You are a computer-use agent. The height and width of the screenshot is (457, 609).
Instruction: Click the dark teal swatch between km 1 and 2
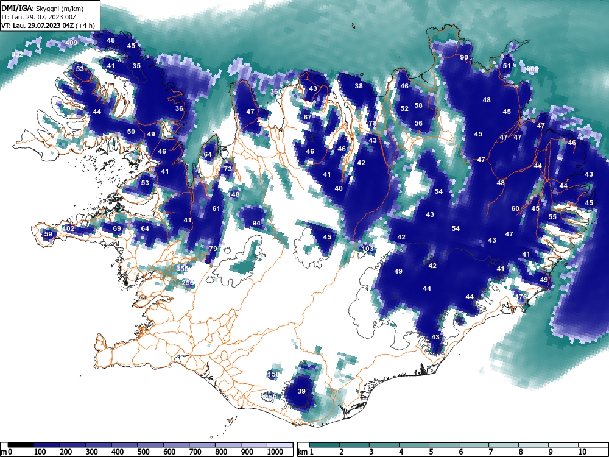pos(325,445)
